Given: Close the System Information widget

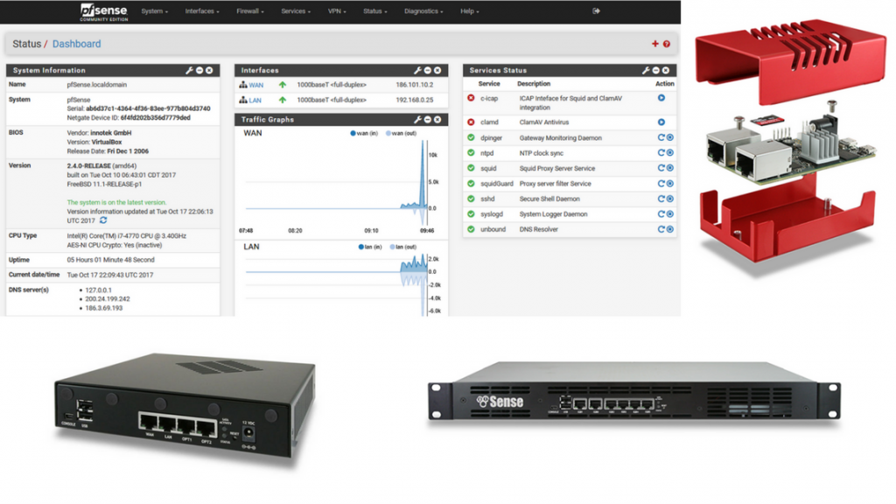Looking at the screenshot, I should 209,70.
